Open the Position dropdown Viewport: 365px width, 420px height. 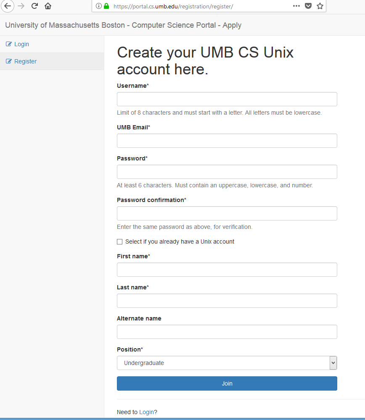(333, 362)
